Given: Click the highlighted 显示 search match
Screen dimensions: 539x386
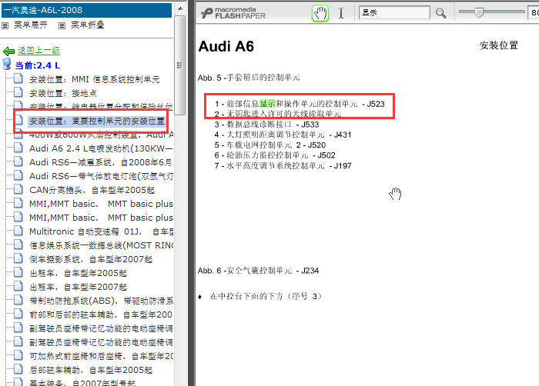Looking at the screenshot, I should coord(268,104).
